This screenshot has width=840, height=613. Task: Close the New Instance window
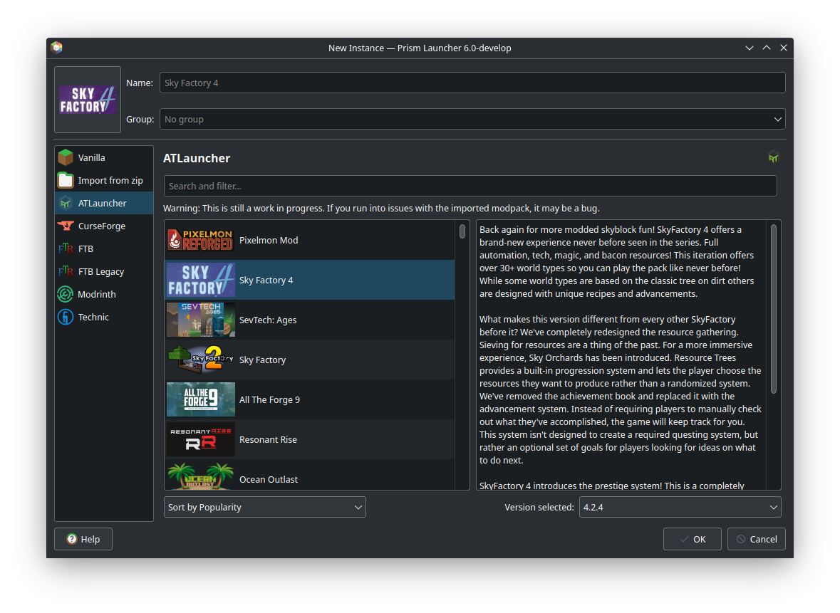(784, 48)
